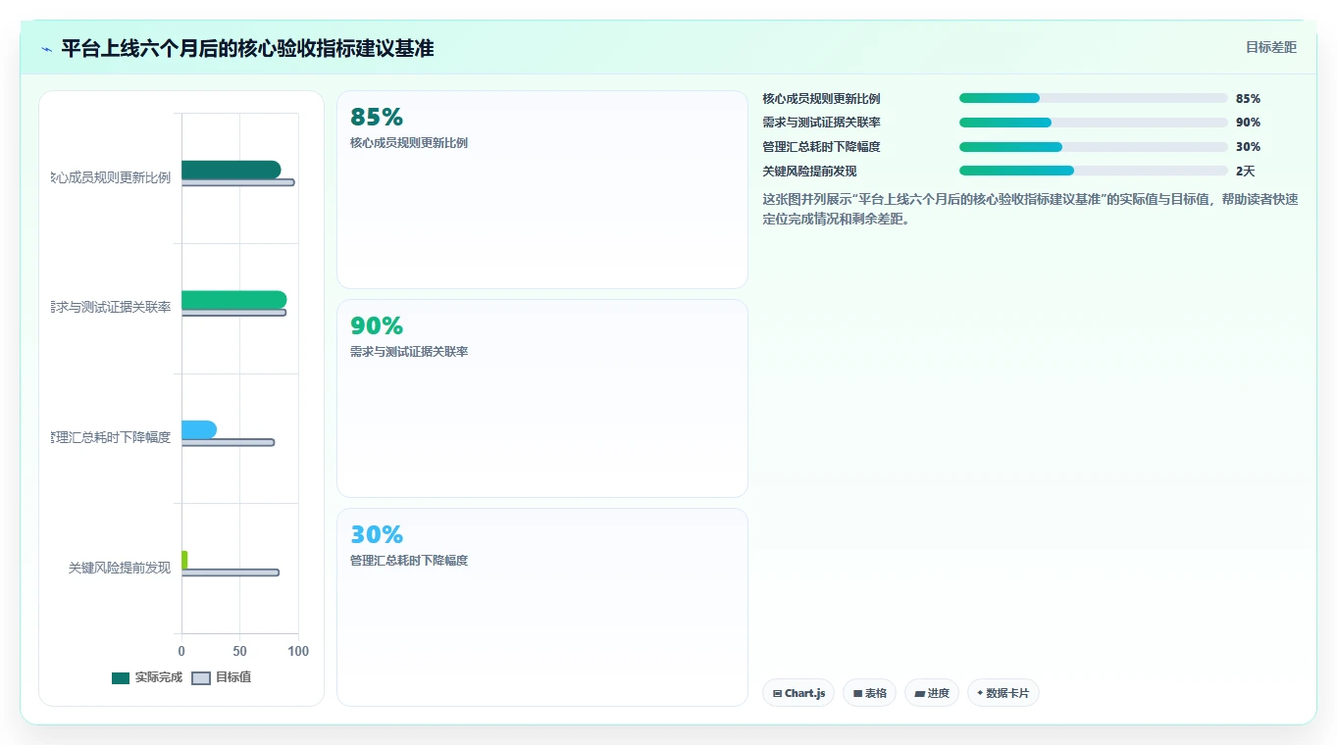Image resolution: width=1337 pixels, height=745 pixels.
Task: Click the Chart.js tag icon
Action: [x=777, y=693]
